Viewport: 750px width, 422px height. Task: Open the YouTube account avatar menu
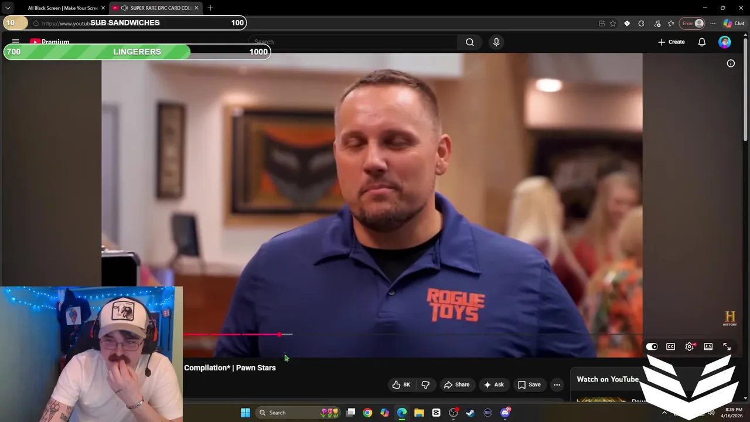pyautogui.click(x=725, y=42)
